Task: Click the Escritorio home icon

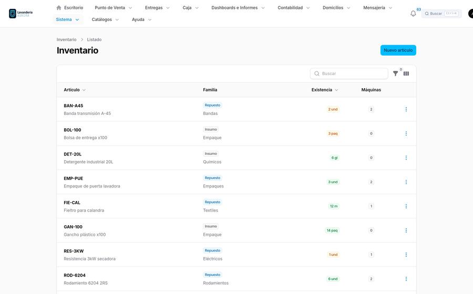Action: [59, 7]
